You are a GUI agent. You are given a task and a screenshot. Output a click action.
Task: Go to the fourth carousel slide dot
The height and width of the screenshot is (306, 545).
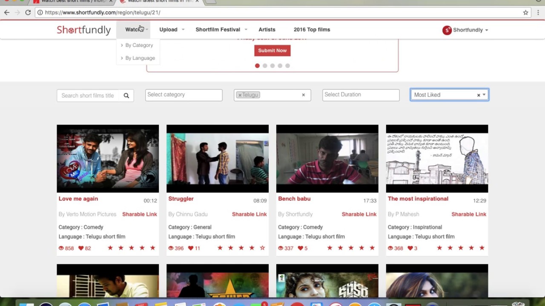tap(280, 66)
